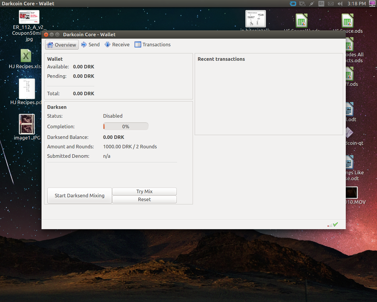
Task: Switch to the Overview tab
Action: coord(62,45)
